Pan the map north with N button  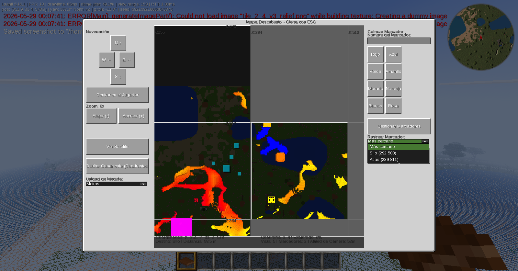(118, 43)
